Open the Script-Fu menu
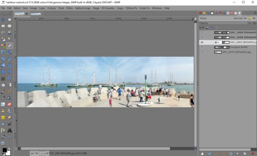Screen dimensions: 257x156 145,8
